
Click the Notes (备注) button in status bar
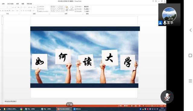(120, 106)
